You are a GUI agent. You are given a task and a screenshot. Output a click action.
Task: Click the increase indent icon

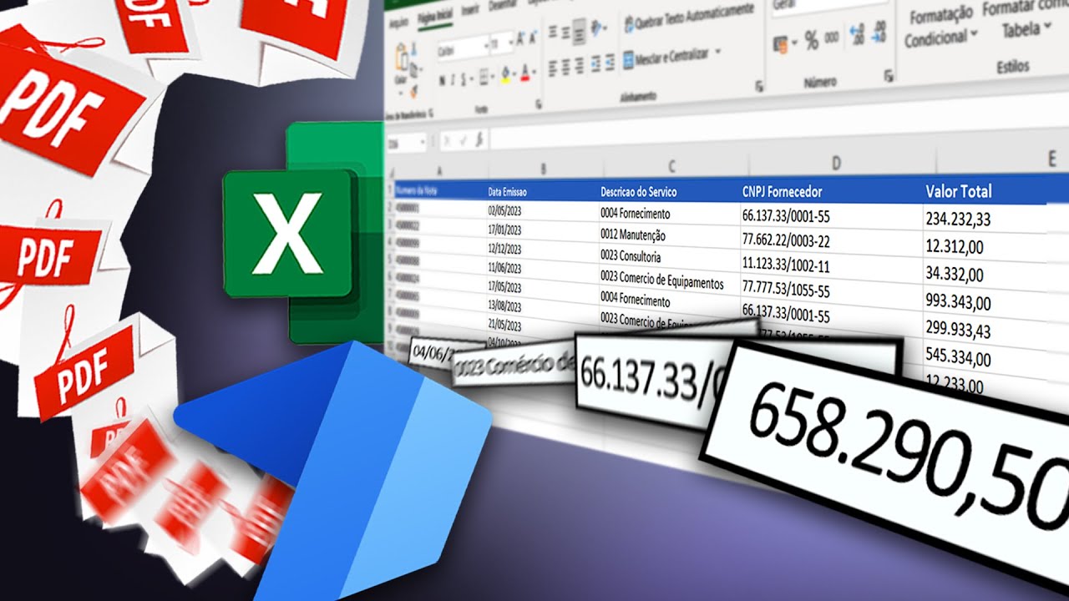pos(610,63)
